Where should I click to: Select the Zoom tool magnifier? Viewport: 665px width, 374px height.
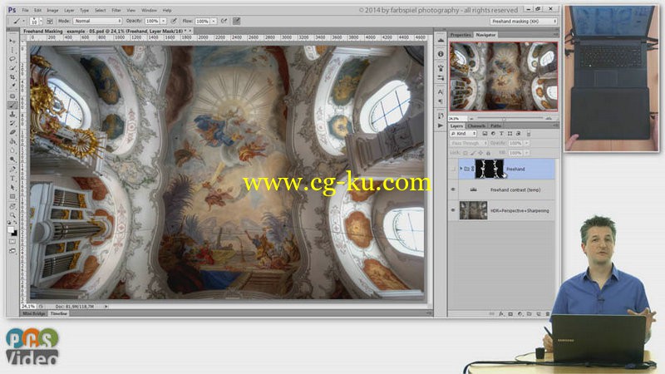click(12, 215)
